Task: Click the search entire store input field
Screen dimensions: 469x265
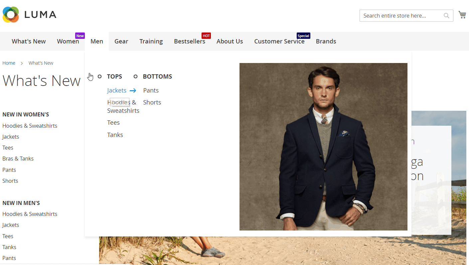Action: point(401,16)
